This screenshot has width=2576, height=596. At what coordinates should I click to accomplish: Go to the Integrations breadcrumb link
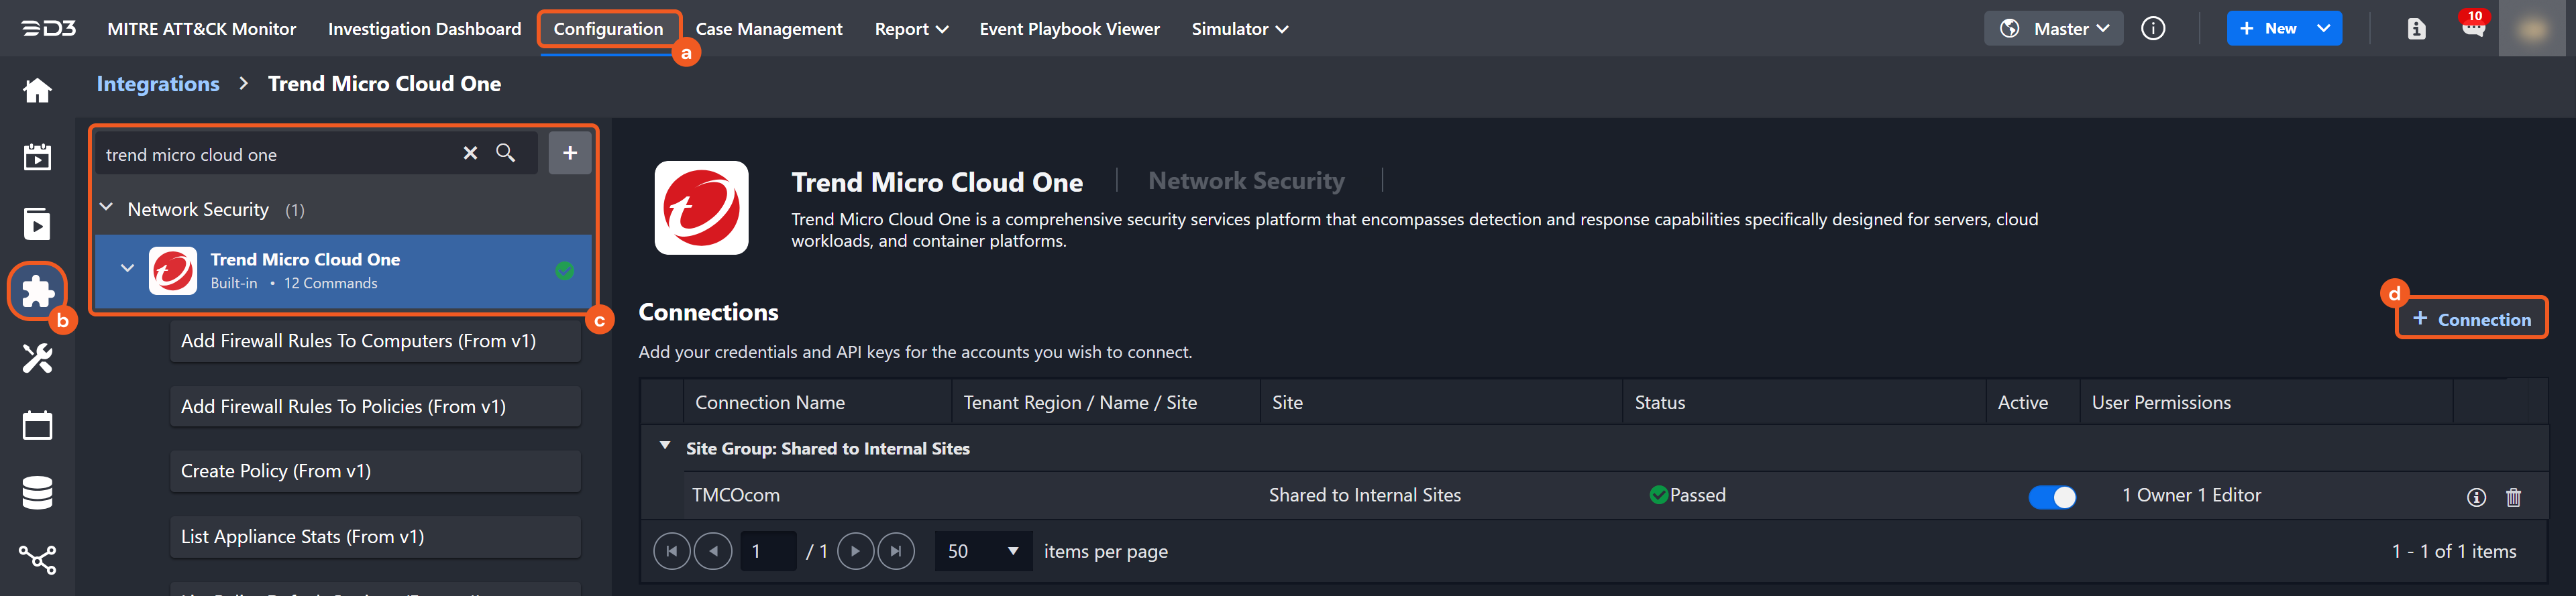[x=158, y=84]
